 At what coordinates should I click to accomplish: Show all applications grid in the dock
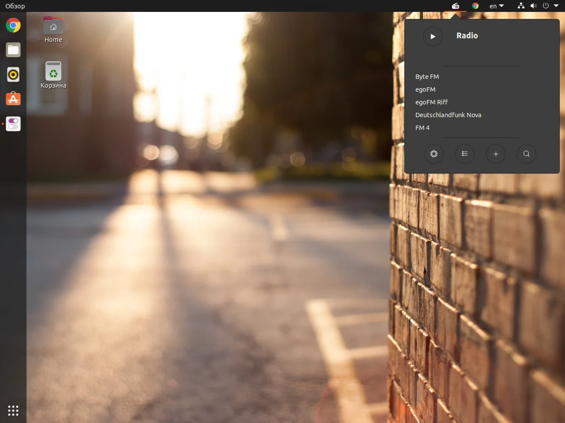tap(13, 411)
